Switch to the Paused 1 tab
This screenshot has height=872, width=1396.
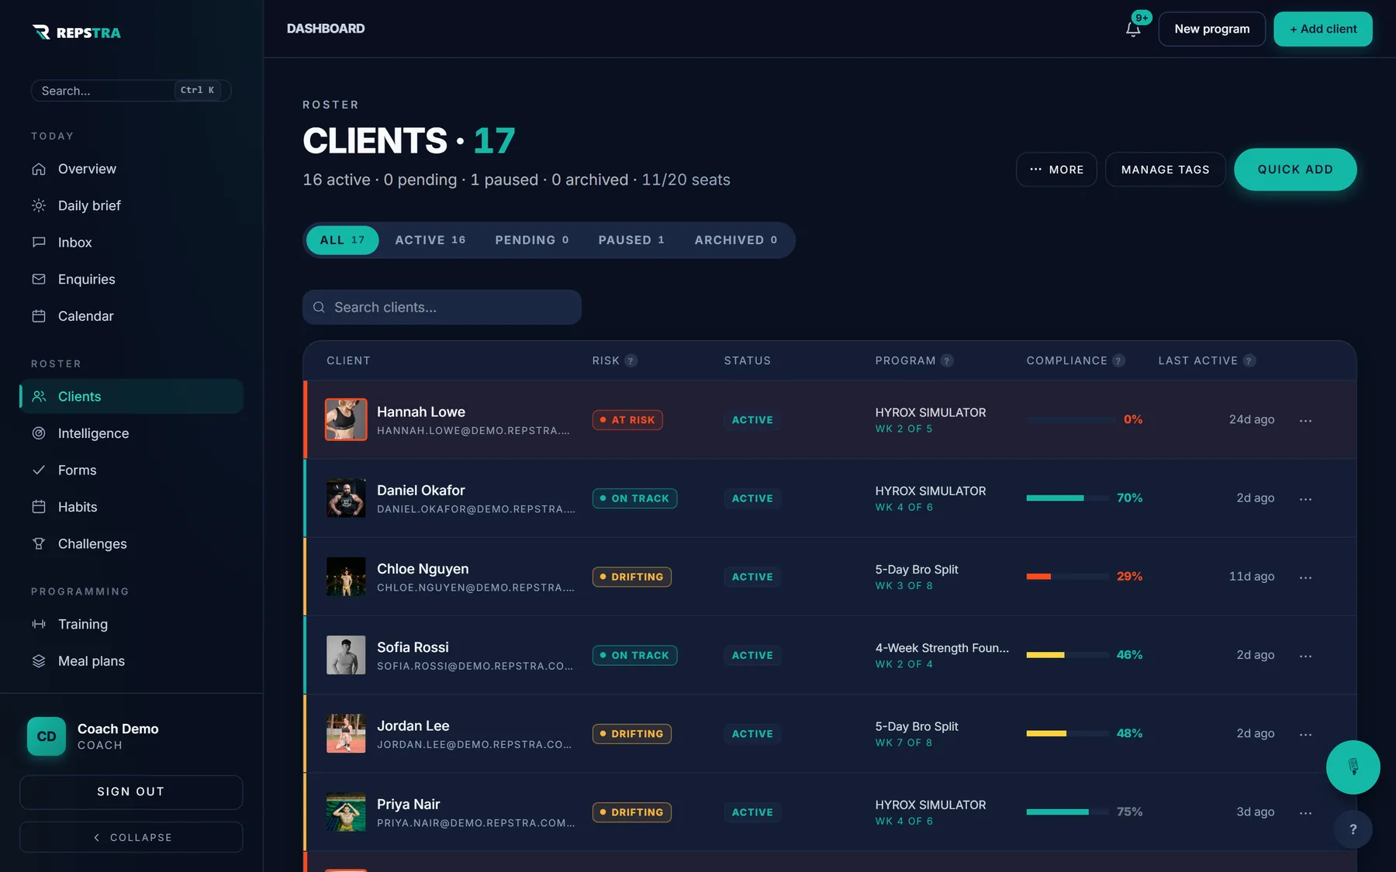coord(631,240)
